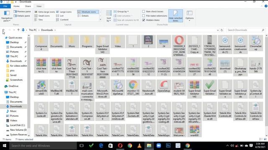
Task: Select the Compressed folder icon
Action: [x=41, y=43]
